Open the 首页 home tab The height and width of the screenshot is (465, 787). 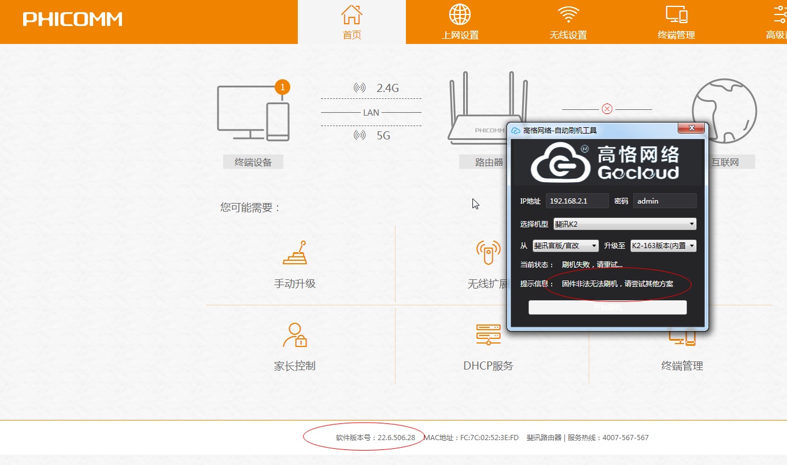(x=352, y=22)
